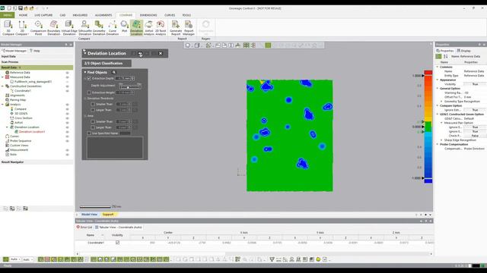The width and height of the screenshot is (487, 273).
Task: Collapse the Find Objects section
Action: [85, 72]
